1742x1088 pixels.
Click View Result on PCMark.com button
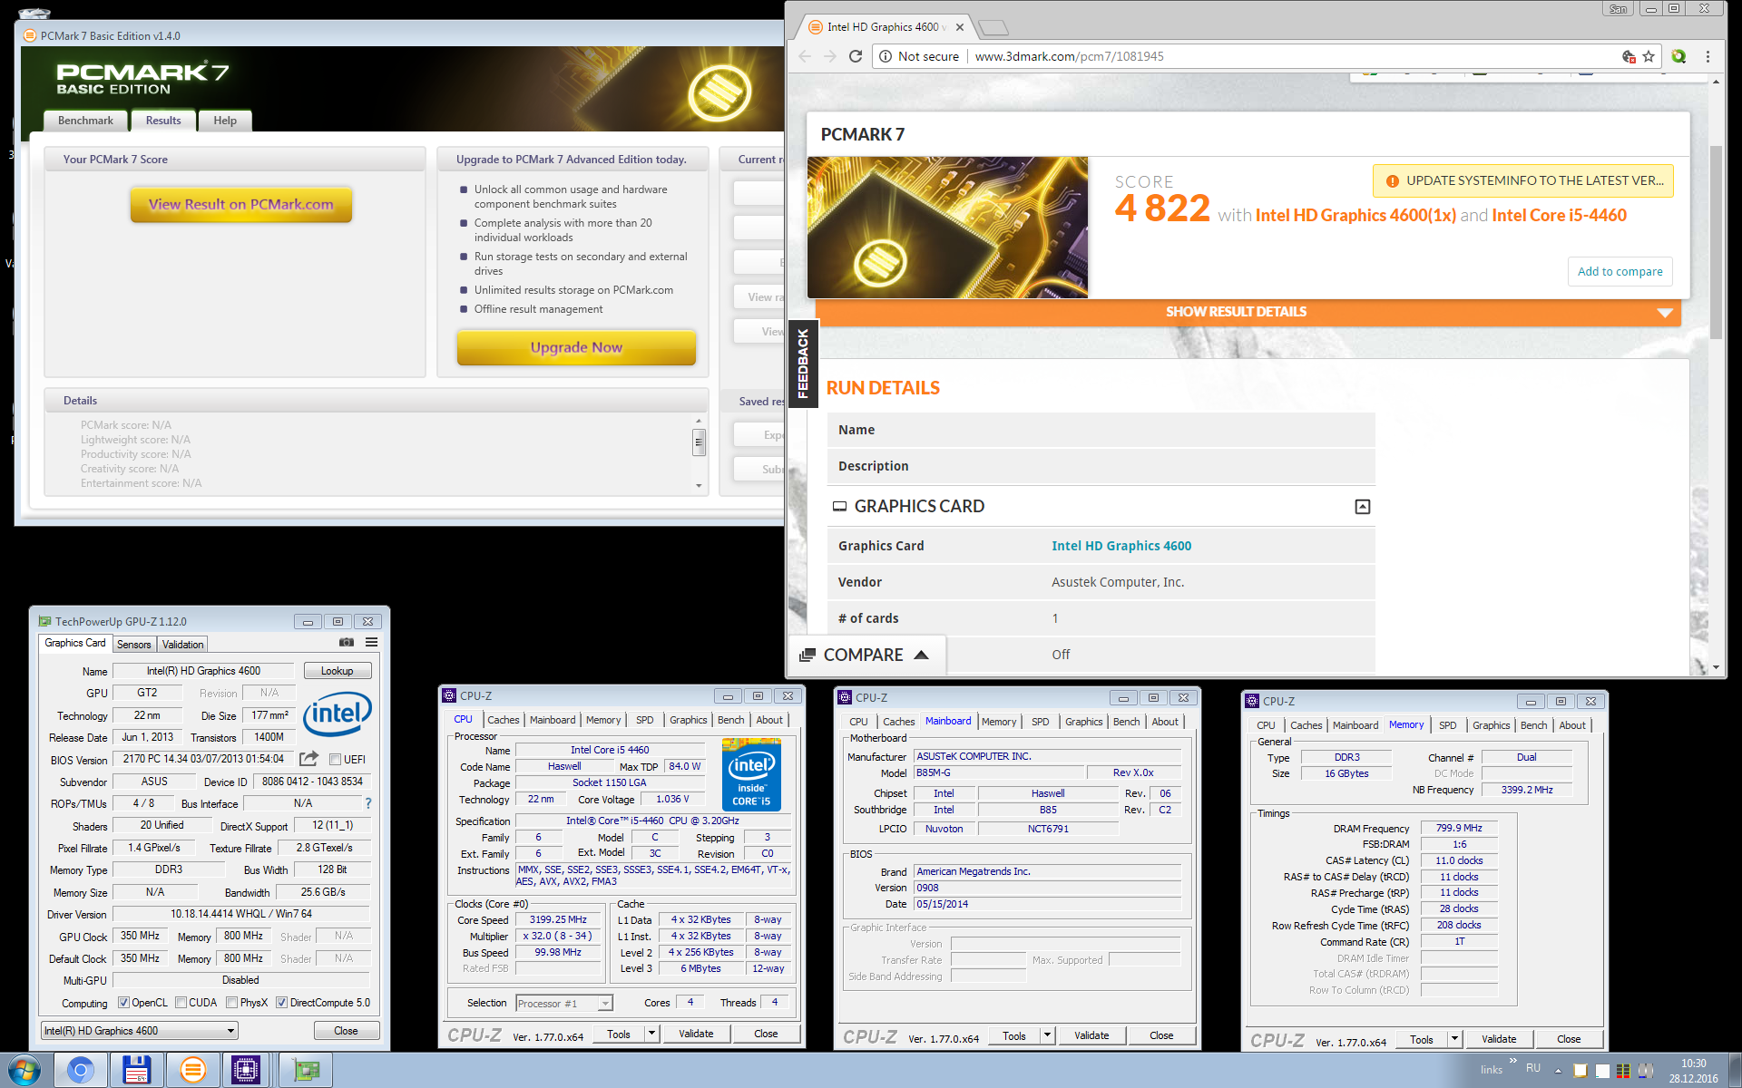(241, 205)
